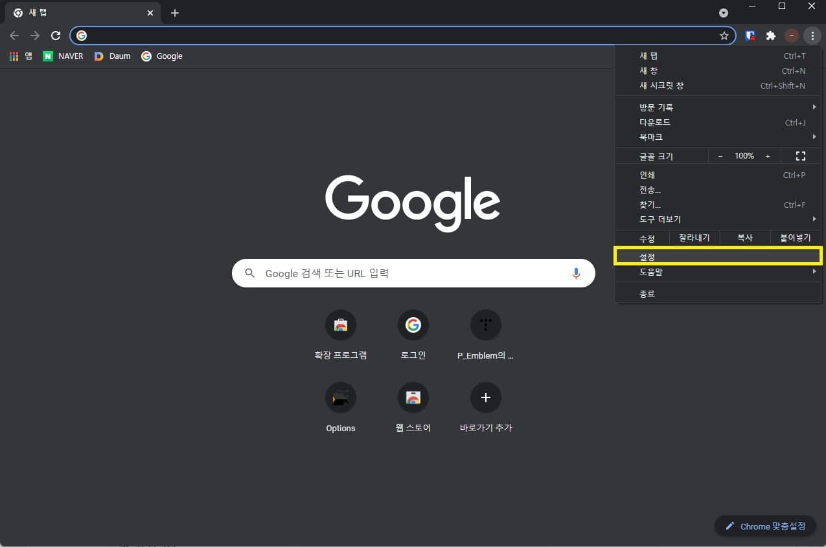
Task: Open 새 시크릿 창 from the menu
Action: [661, 85]
